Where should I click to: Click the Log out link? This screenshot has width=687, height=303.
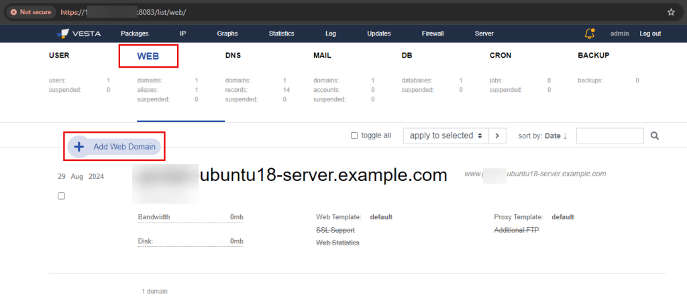pyautogui.click(x=649, y=34)
